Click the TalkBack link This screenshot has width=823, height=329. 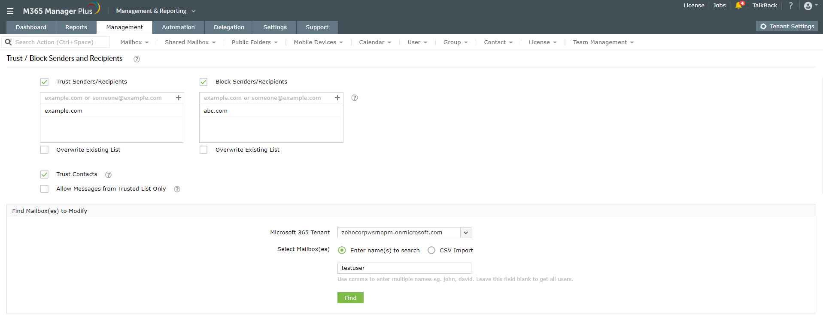(765, 6)
